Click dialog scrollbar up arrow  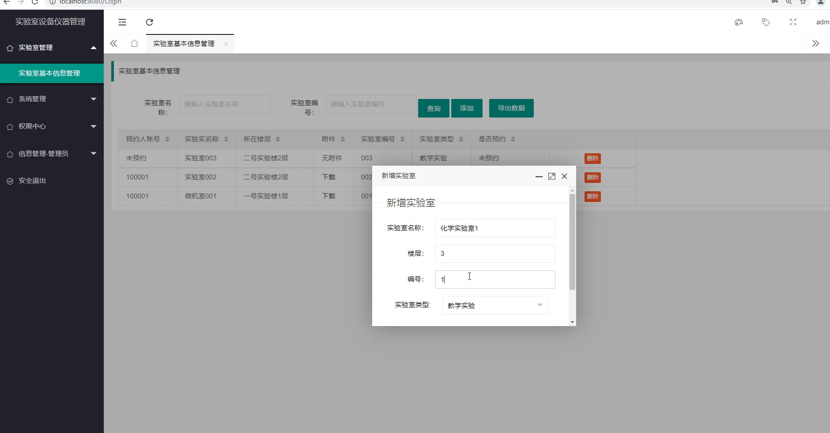pos(572,190)
